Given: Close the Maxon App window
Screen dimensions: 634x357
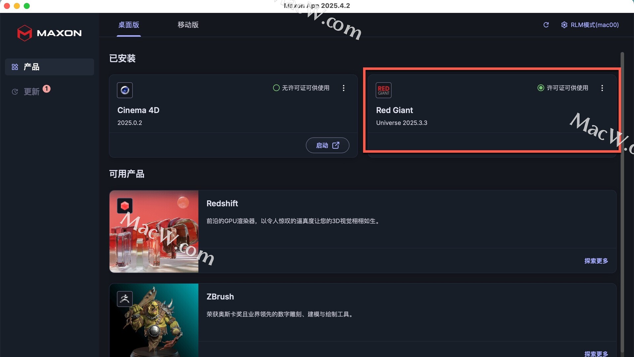Looking at the screenshot, I should point(7,6).
